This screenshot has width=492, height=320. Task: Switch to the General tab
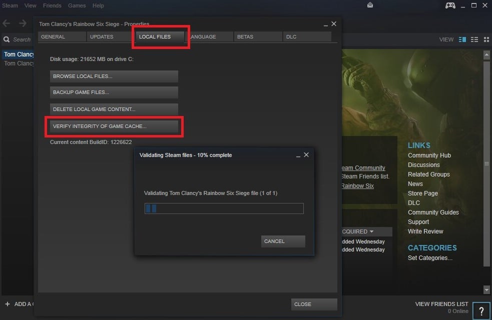[x=62, y=36]
